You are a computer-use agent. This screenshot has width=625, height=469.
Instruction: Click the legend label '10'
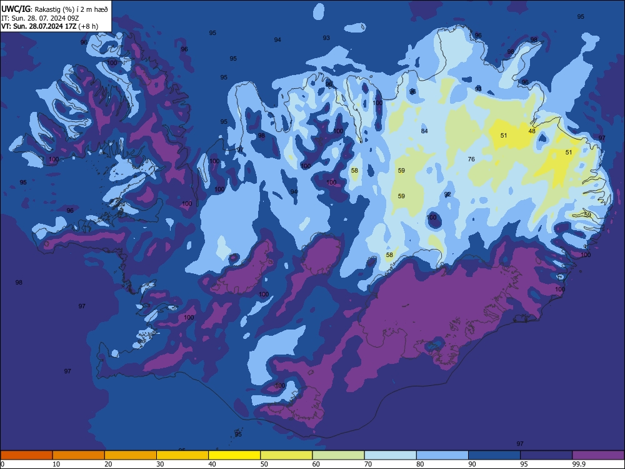56,464
